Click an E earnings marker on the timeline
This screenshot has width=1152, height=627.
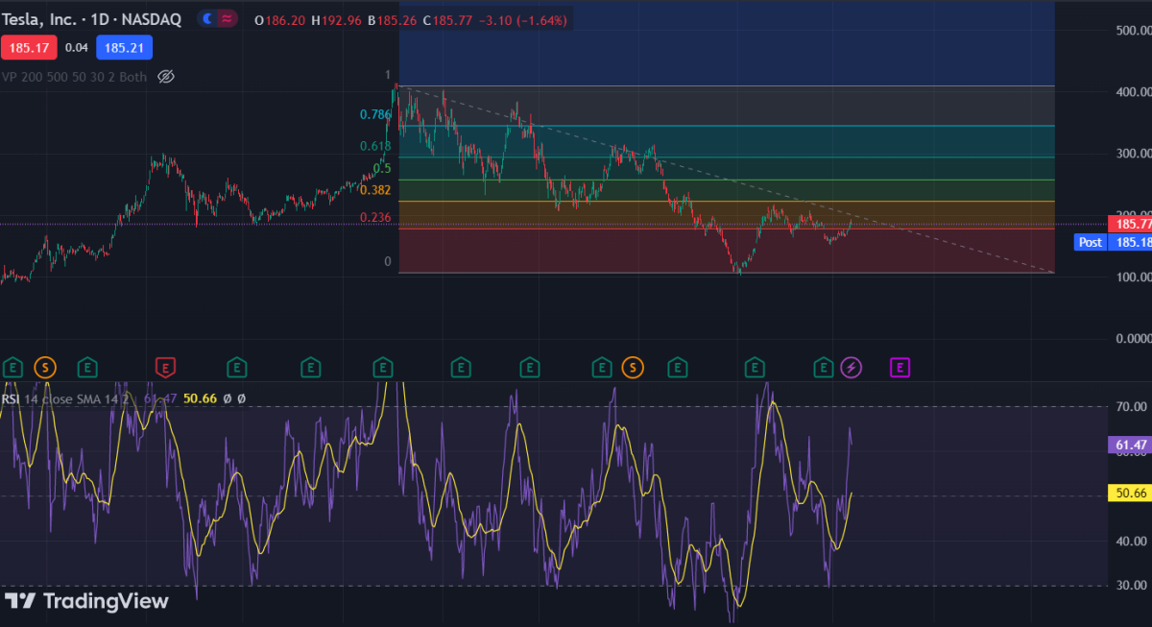pos(86,367)
